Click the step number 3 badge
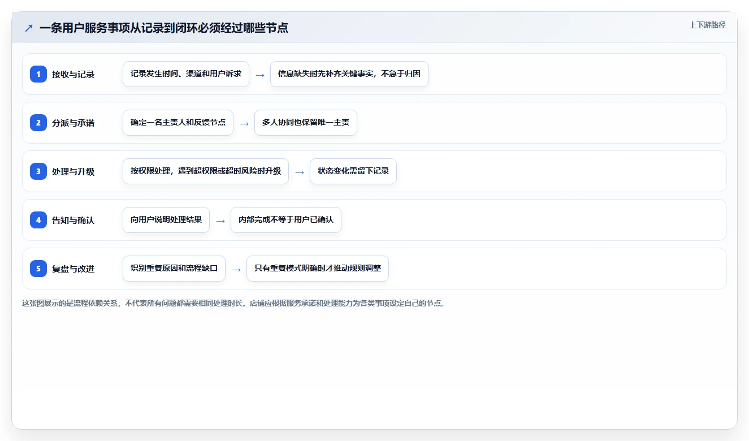Screen dimensions: 749x441 pyautogui.click(x=38, y=171)
